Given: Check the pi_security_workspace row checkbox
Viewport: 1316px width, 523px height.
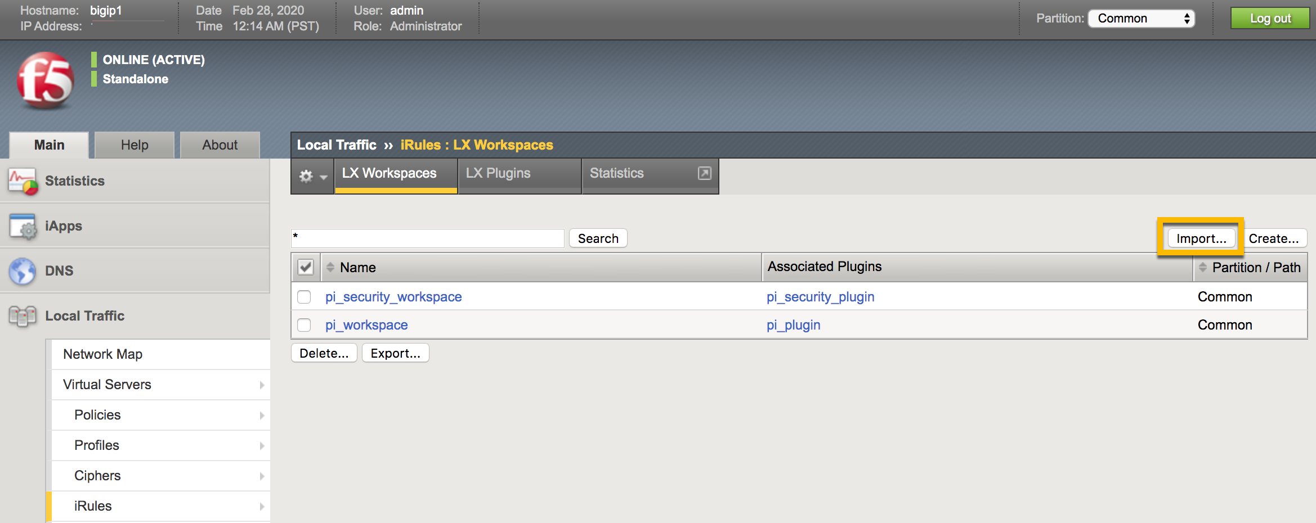Looking at the screenshot, I should coord(304,296).
